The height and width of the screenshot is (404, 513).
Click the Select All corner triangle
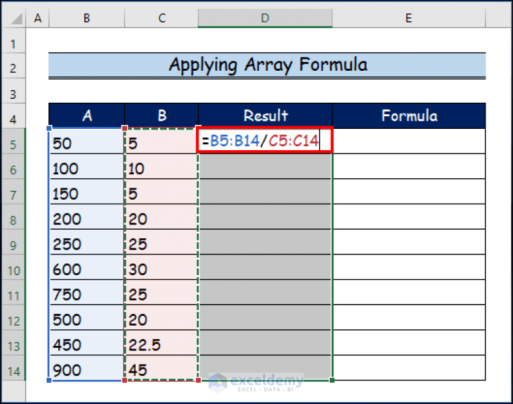click(15, 18)
